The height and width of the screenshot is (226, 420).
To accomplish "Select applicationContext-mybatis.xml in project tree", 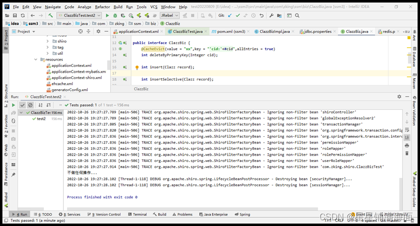I will point(76,72).
